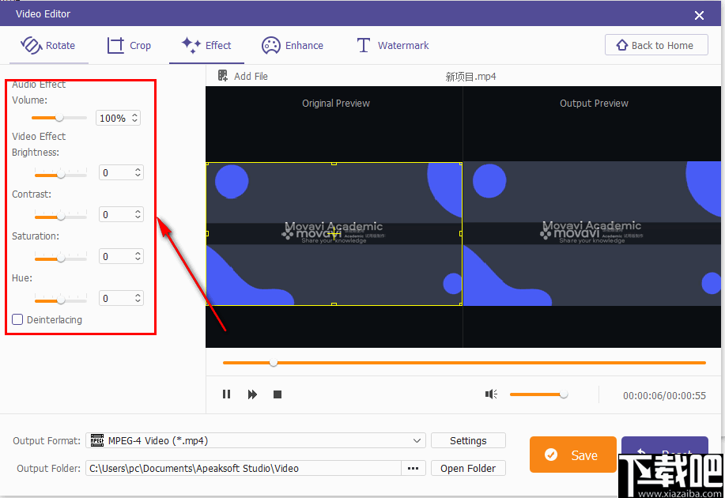Select the Effect tool icon
Screen dimensions: 725x498
(x=190, y=45)
